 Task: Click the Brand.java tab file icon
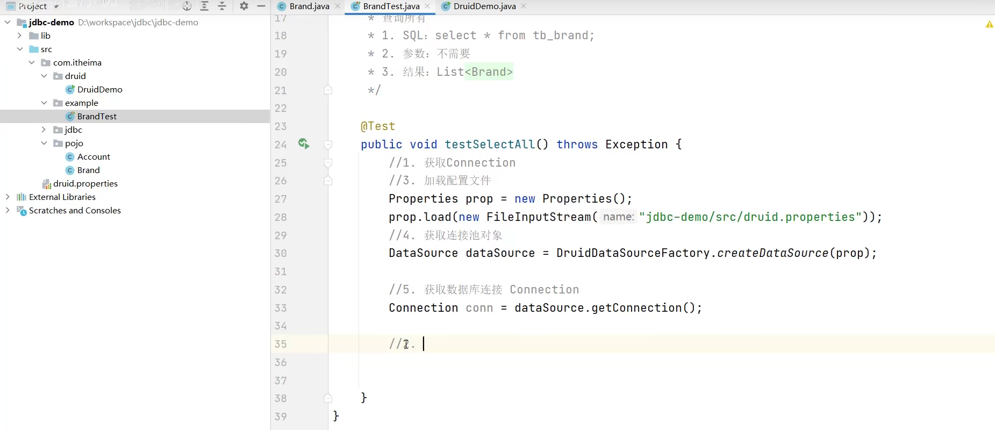(282, 6)
